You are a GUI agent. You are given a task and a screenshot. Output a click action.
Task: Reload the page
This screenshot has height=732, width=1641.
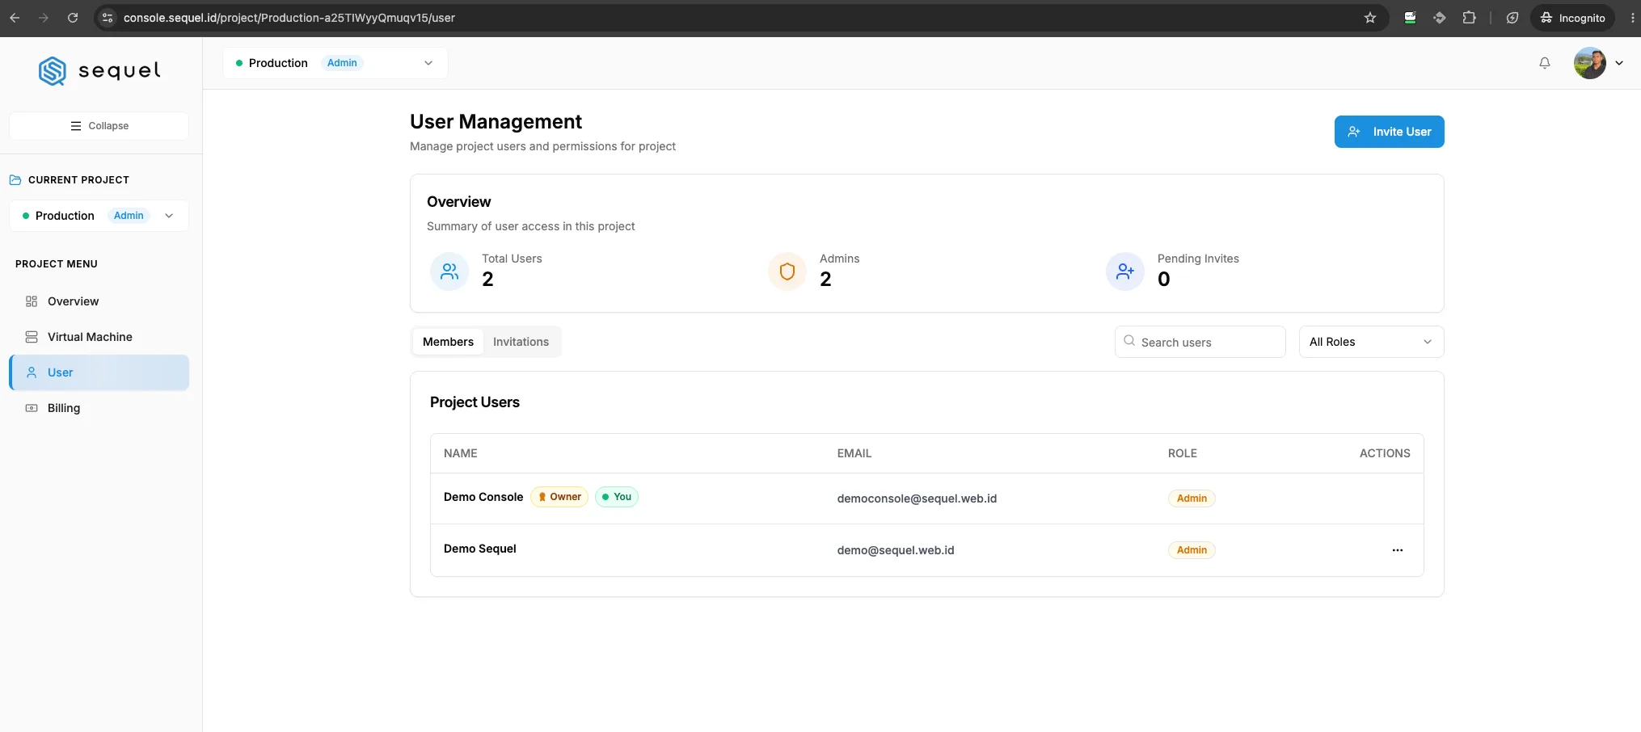coord(73,18)
